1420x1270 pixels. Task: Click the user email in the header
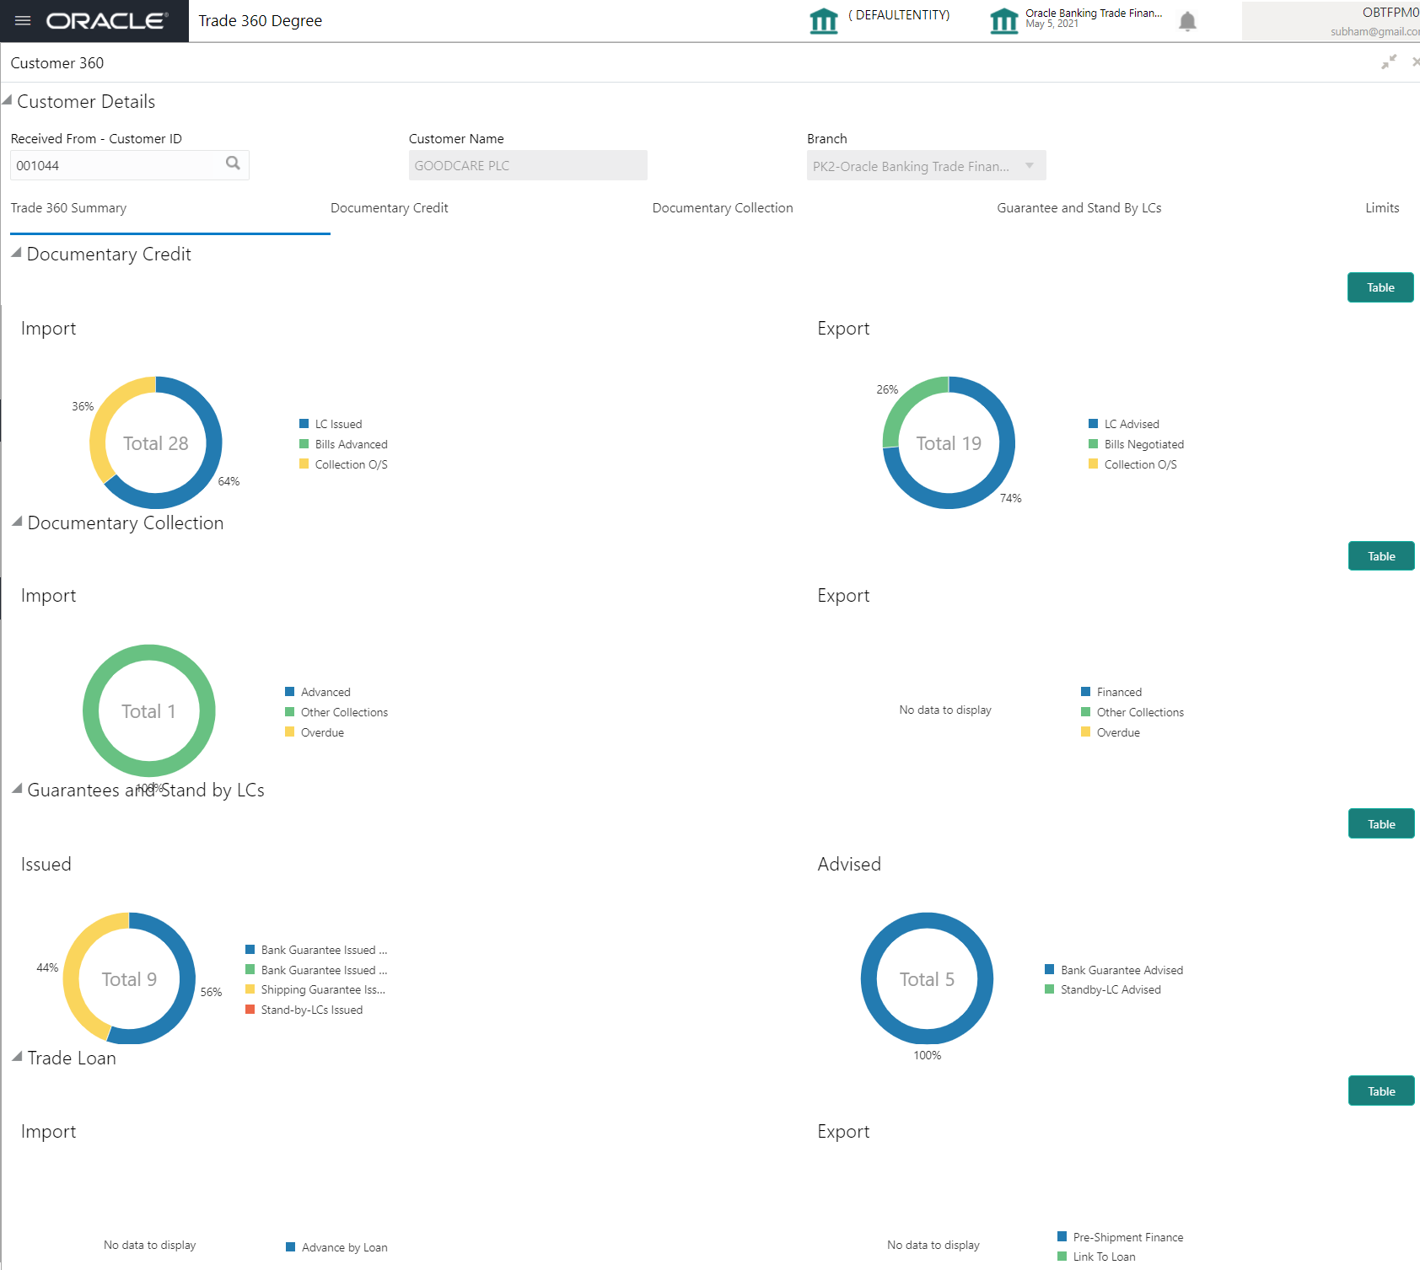[1375, 32]
